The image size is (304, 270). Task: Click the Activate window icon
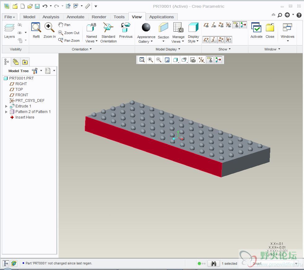256,27
